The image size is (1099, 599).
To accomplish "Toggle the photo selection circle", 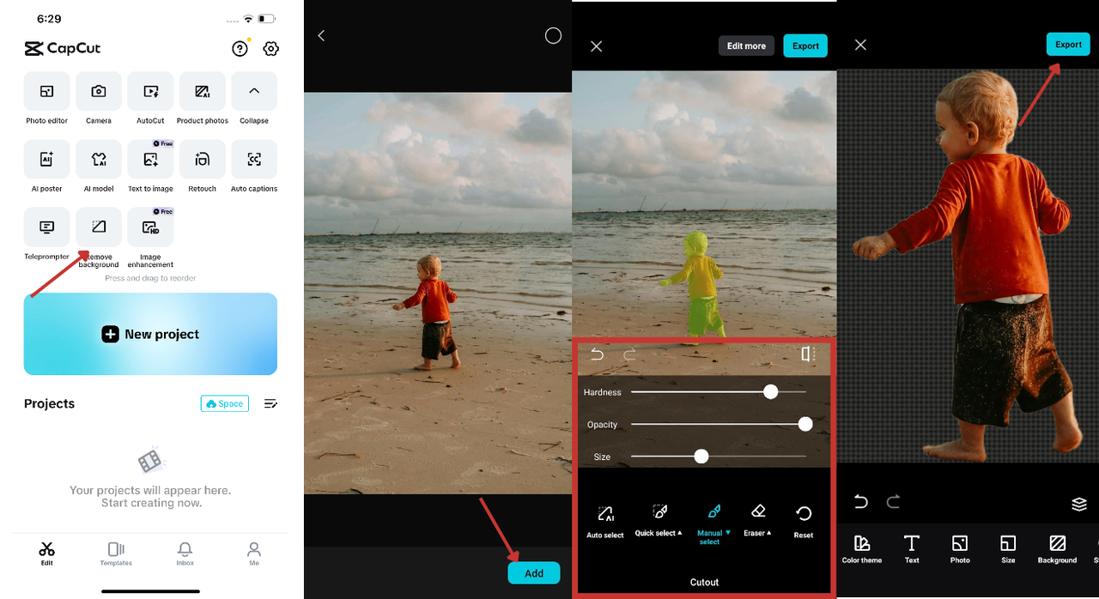I will pos(553,35).
